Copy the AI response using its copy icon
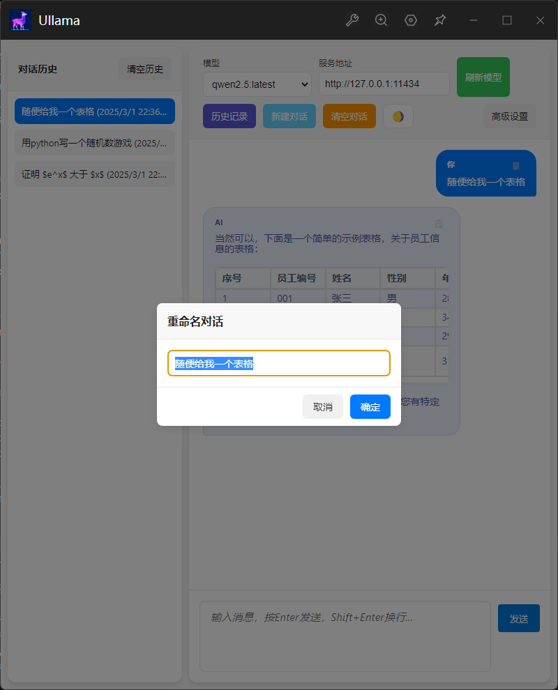 point(439,223)
